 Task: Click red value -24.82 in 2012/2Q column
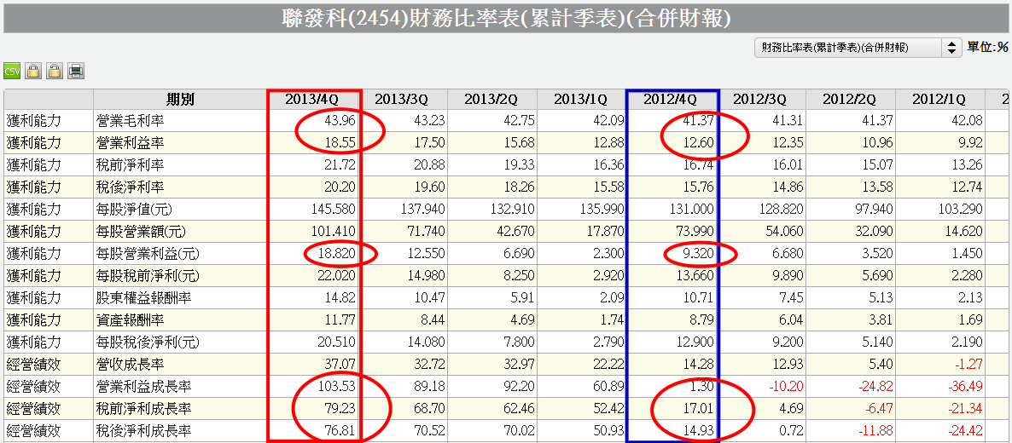point(874,386)
